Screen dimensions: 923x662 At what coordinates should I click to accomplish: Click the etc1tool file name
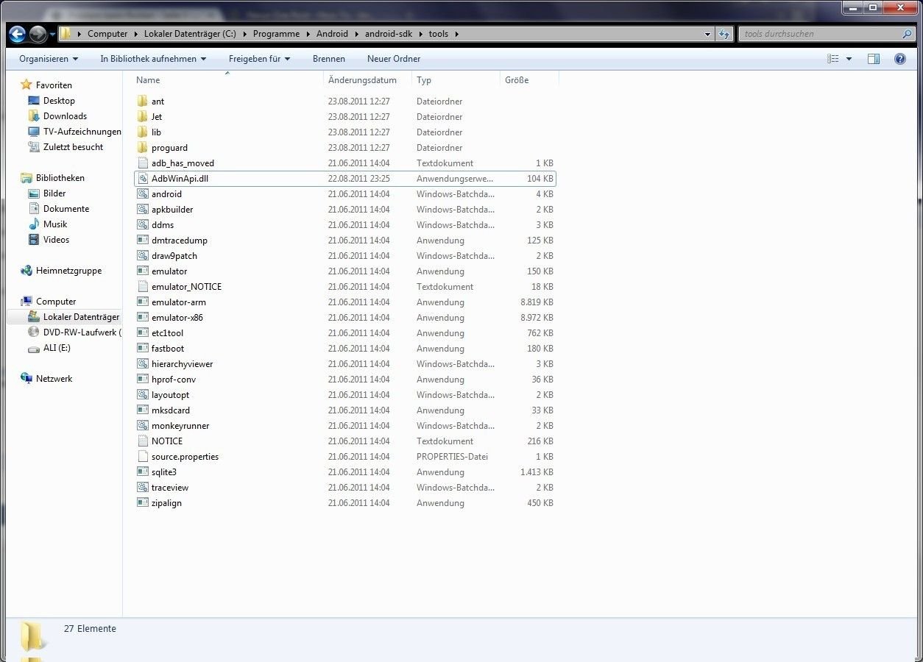tap(167, 333)
